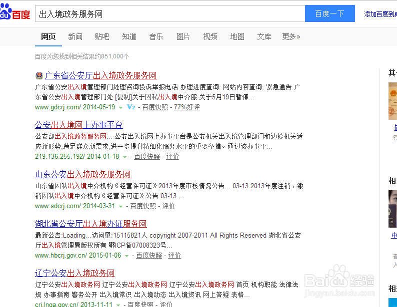Click the 219.136.255.192/ green URL text

coord(60,157)
